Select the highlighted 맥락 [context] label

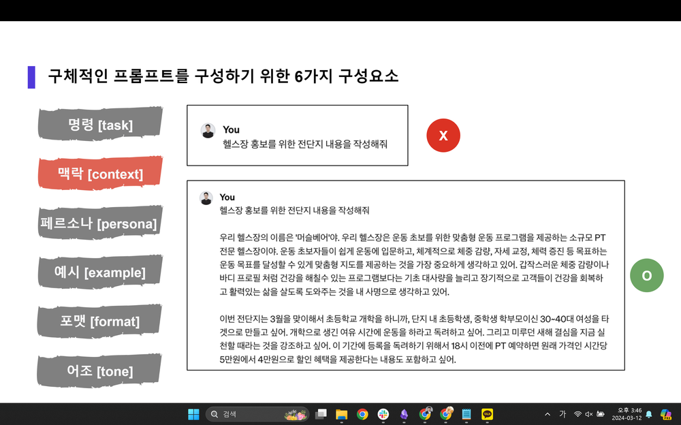tap(100, 174)
